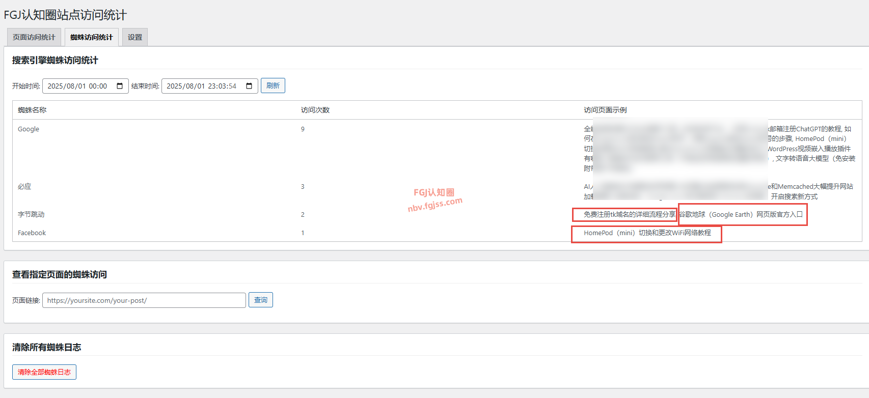Open the 设置 tab
The height and width of the screenshot is (398, 869).
point(135,37)
